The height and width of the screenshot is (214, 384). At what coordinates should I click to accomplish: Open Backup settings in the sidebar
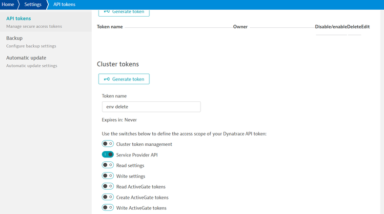[15, 38]
